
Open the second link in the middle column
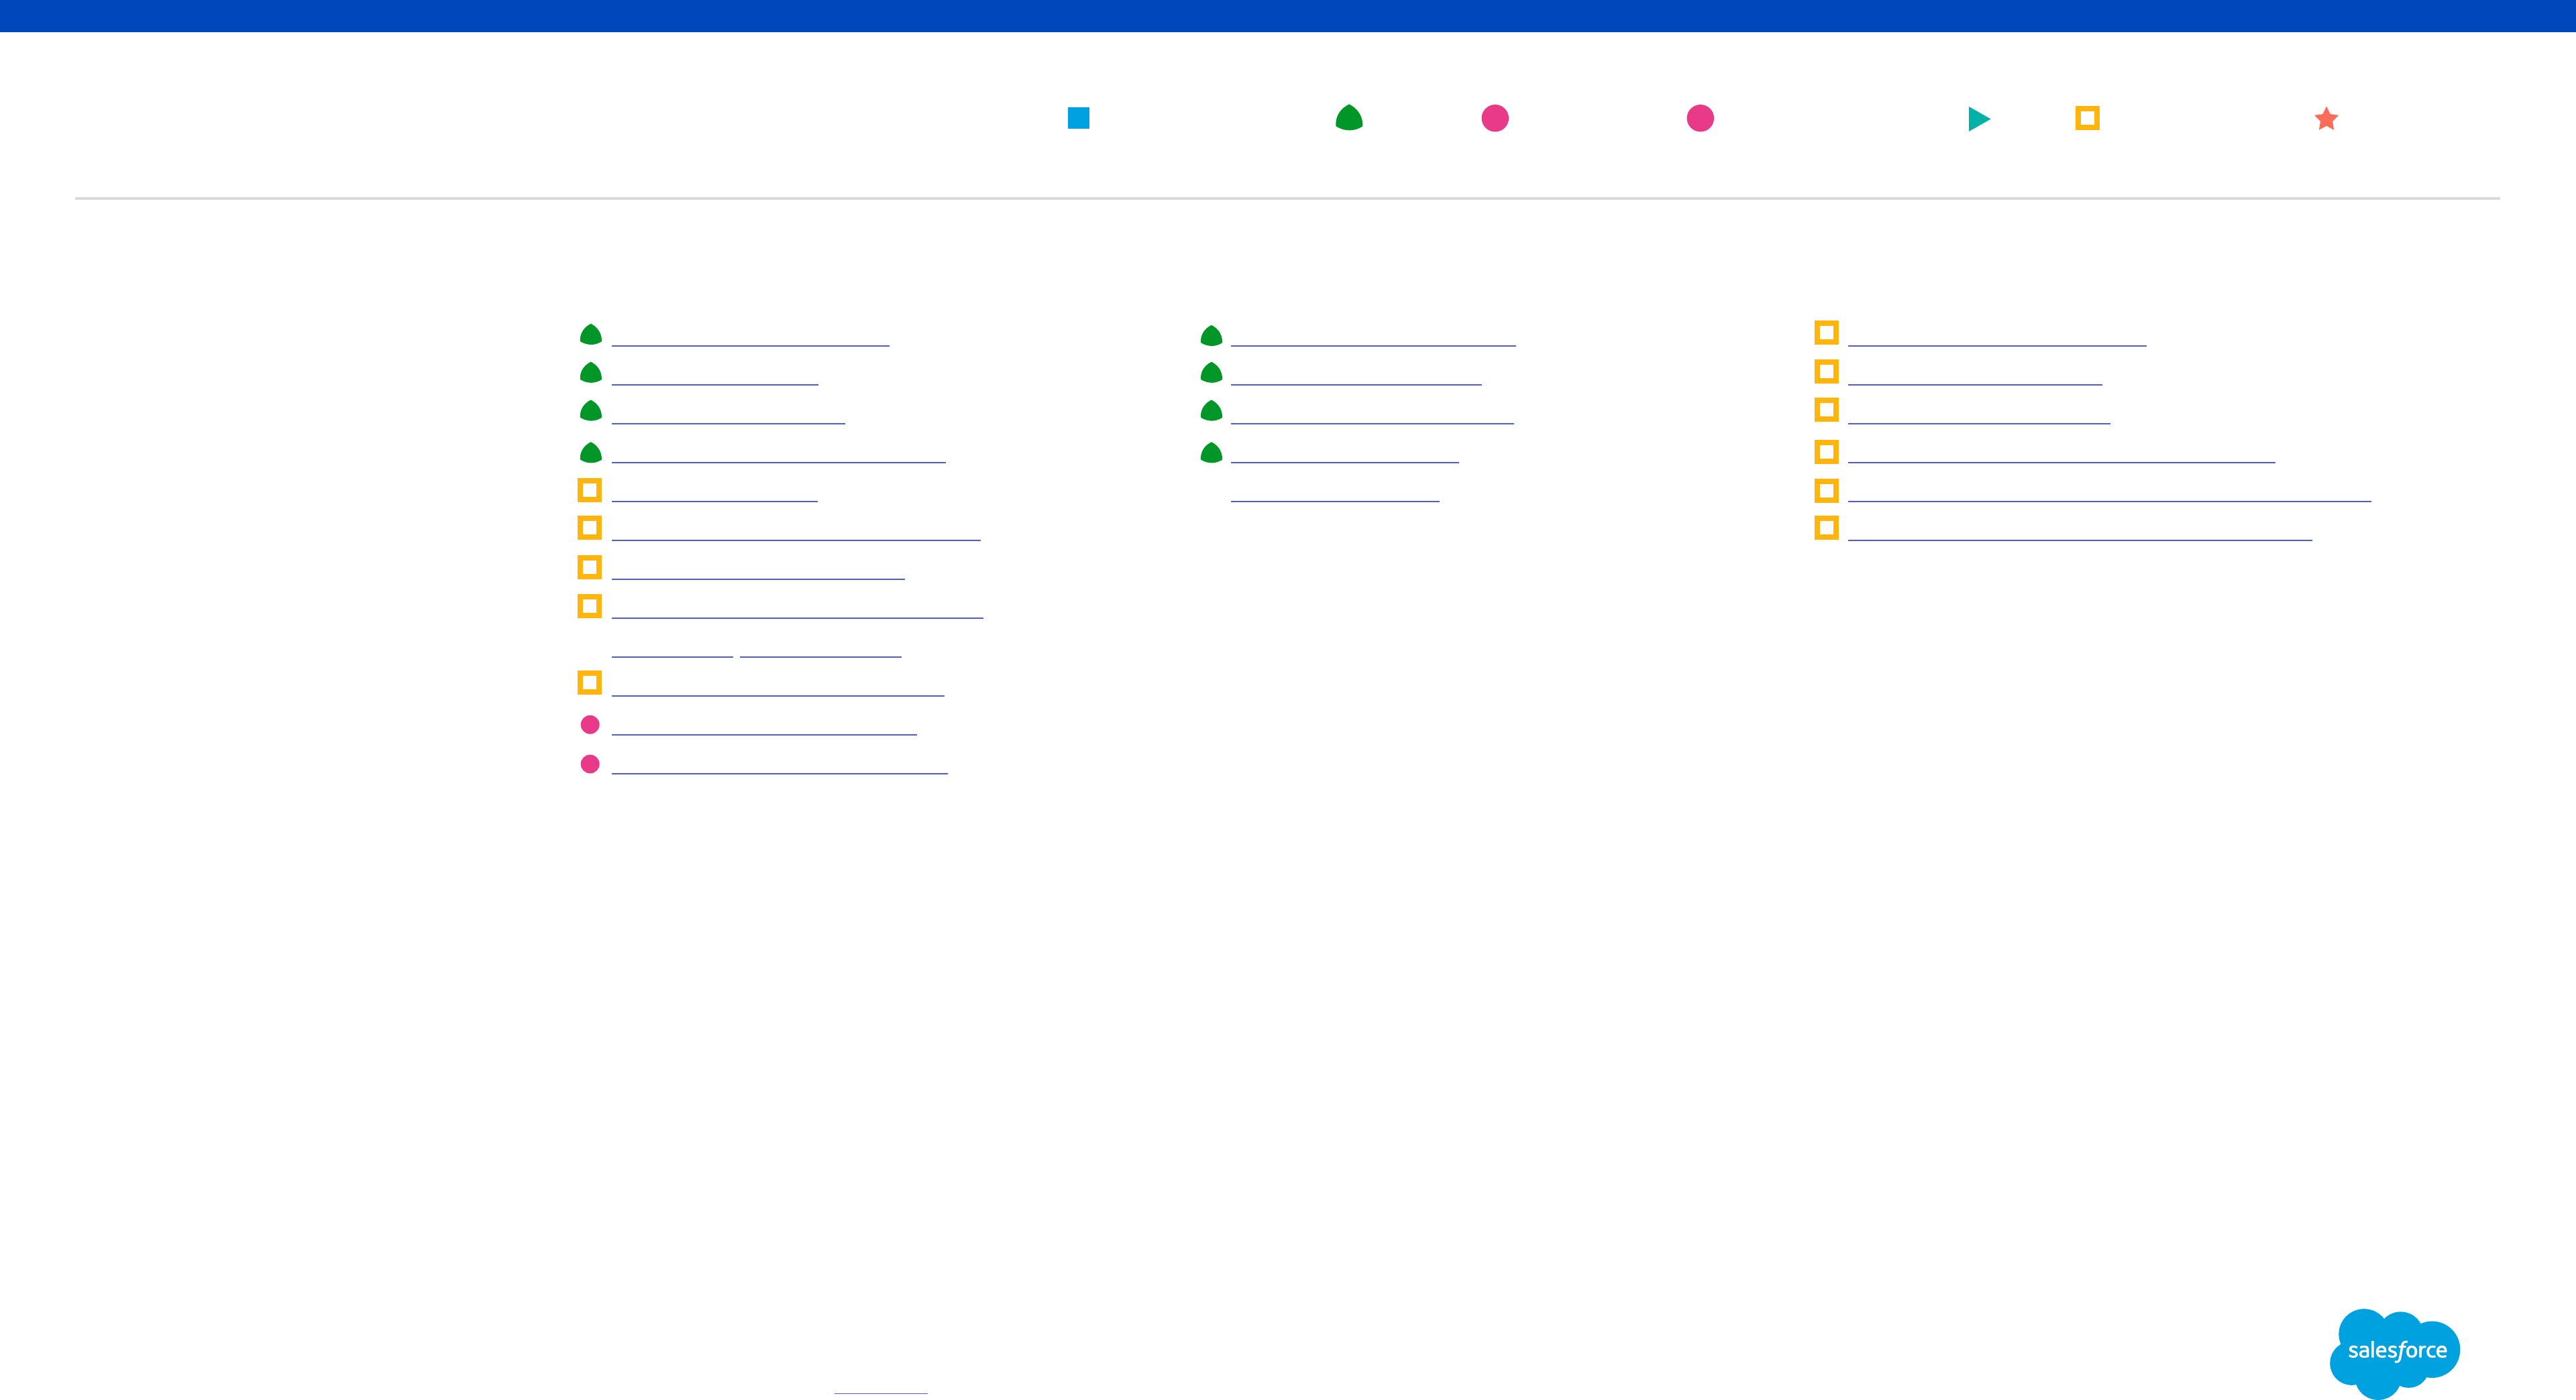[1356, 375]
